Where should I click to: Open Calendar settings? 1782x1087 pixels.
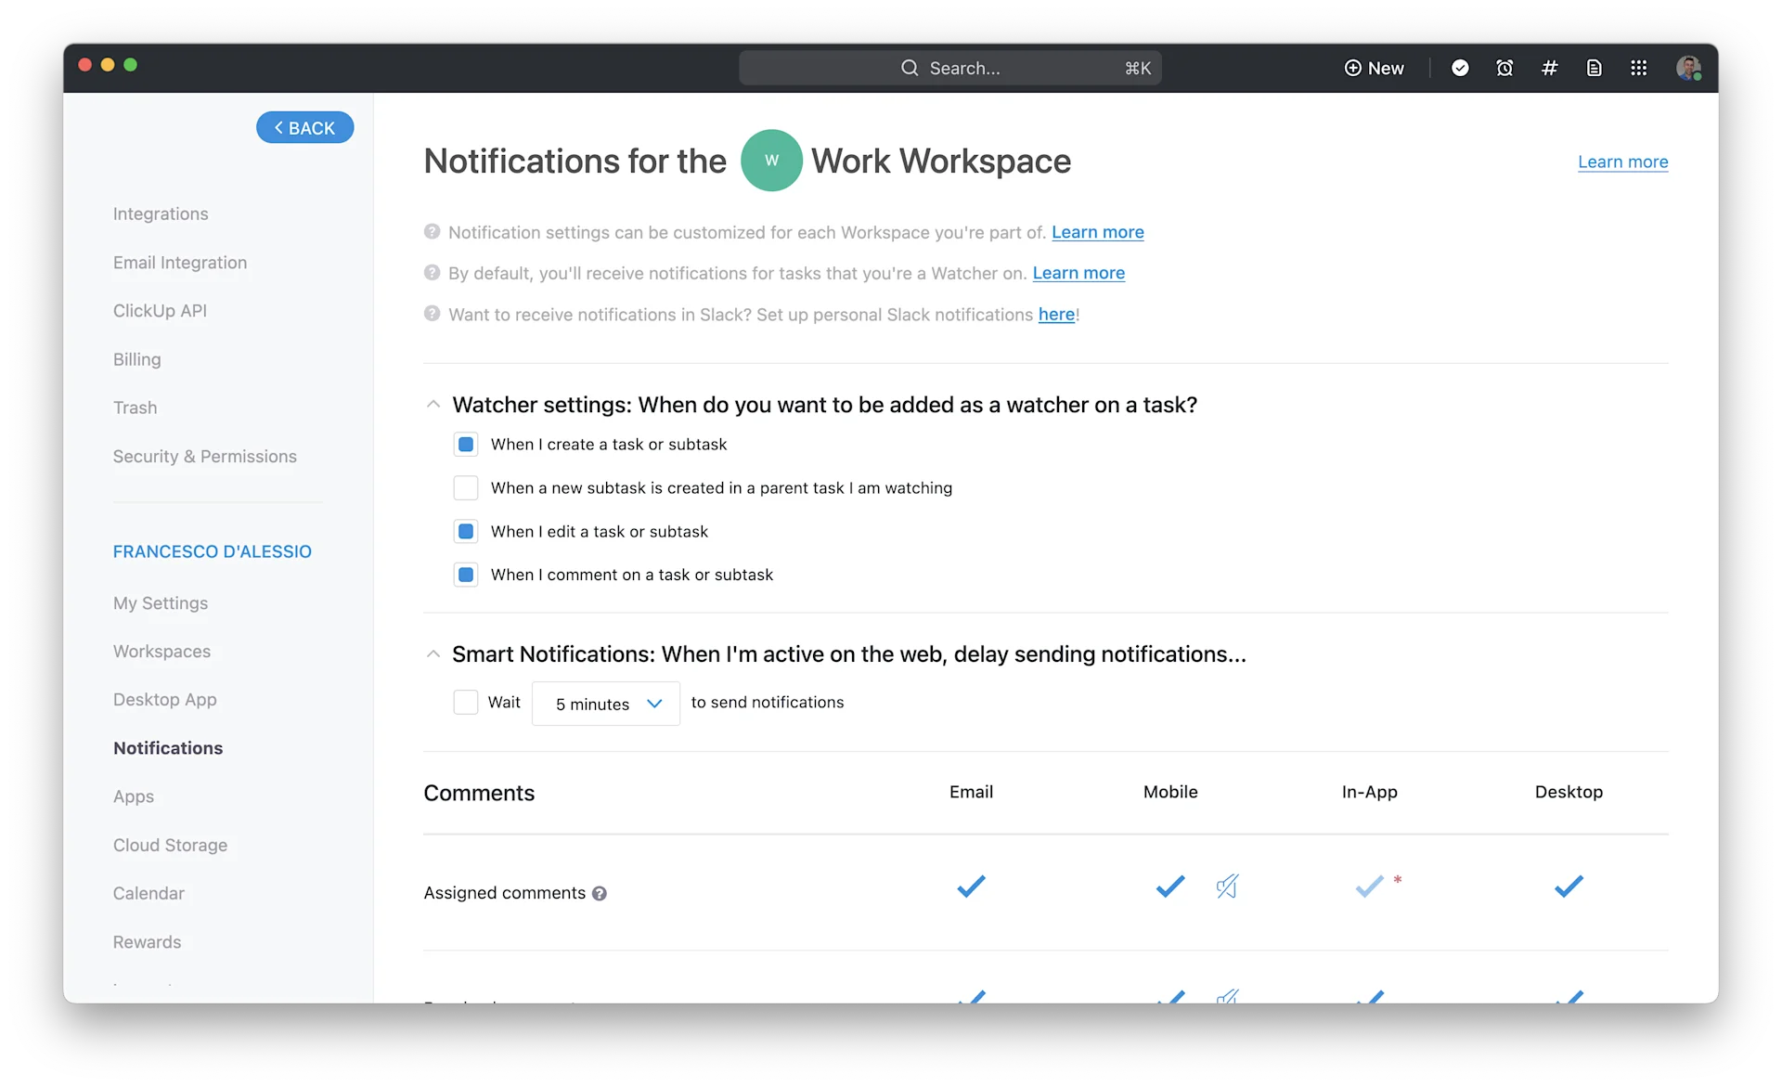(148, 893)
